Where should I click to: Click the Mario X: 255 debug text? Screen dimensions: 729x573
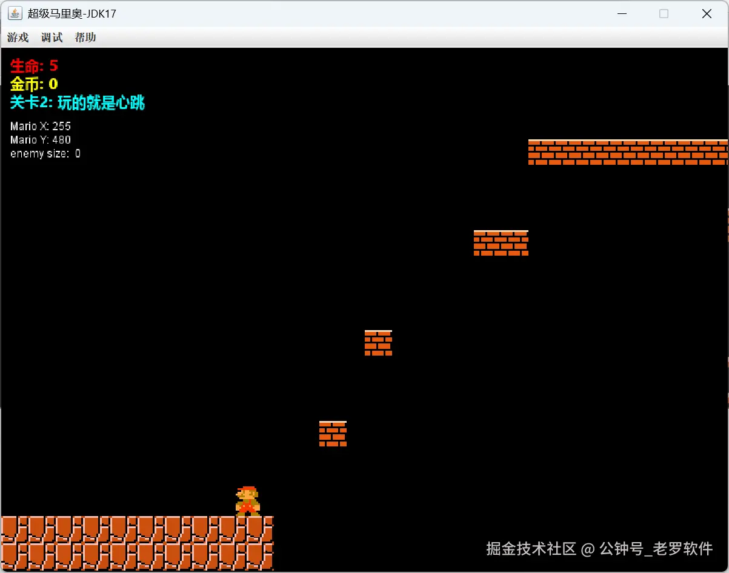[41, 126]
